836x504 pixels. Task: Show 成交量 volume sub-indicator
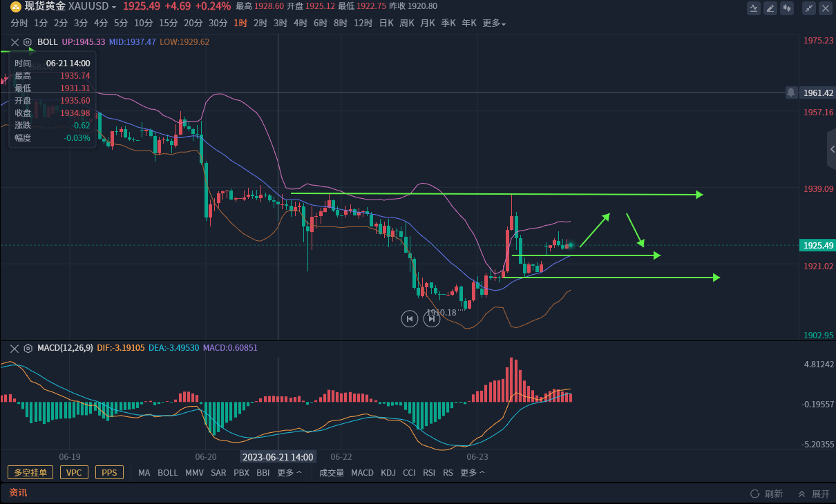click(332, 473)
